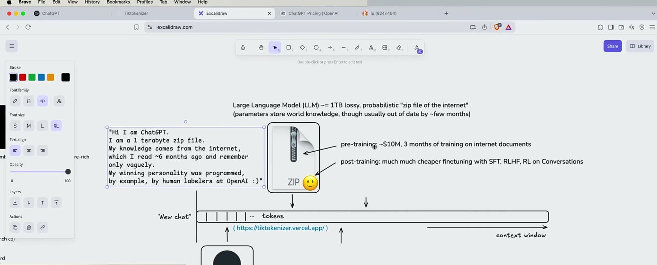Viewport: 657px width, 265px height.
Task: Open a new browser tab
Action: pyautogui.click(x=446, y=13)
